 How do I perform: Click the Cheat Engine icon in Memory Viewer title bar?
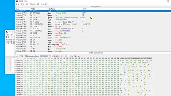(17, 1)
